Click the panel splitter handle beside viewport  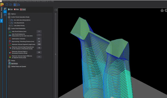click(55, 54)
